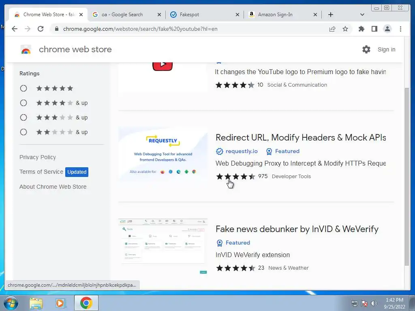The height and width of the screenshot is (311, 415).
Task: Open the Privacy Policy link
Action: tap(38, 158)
